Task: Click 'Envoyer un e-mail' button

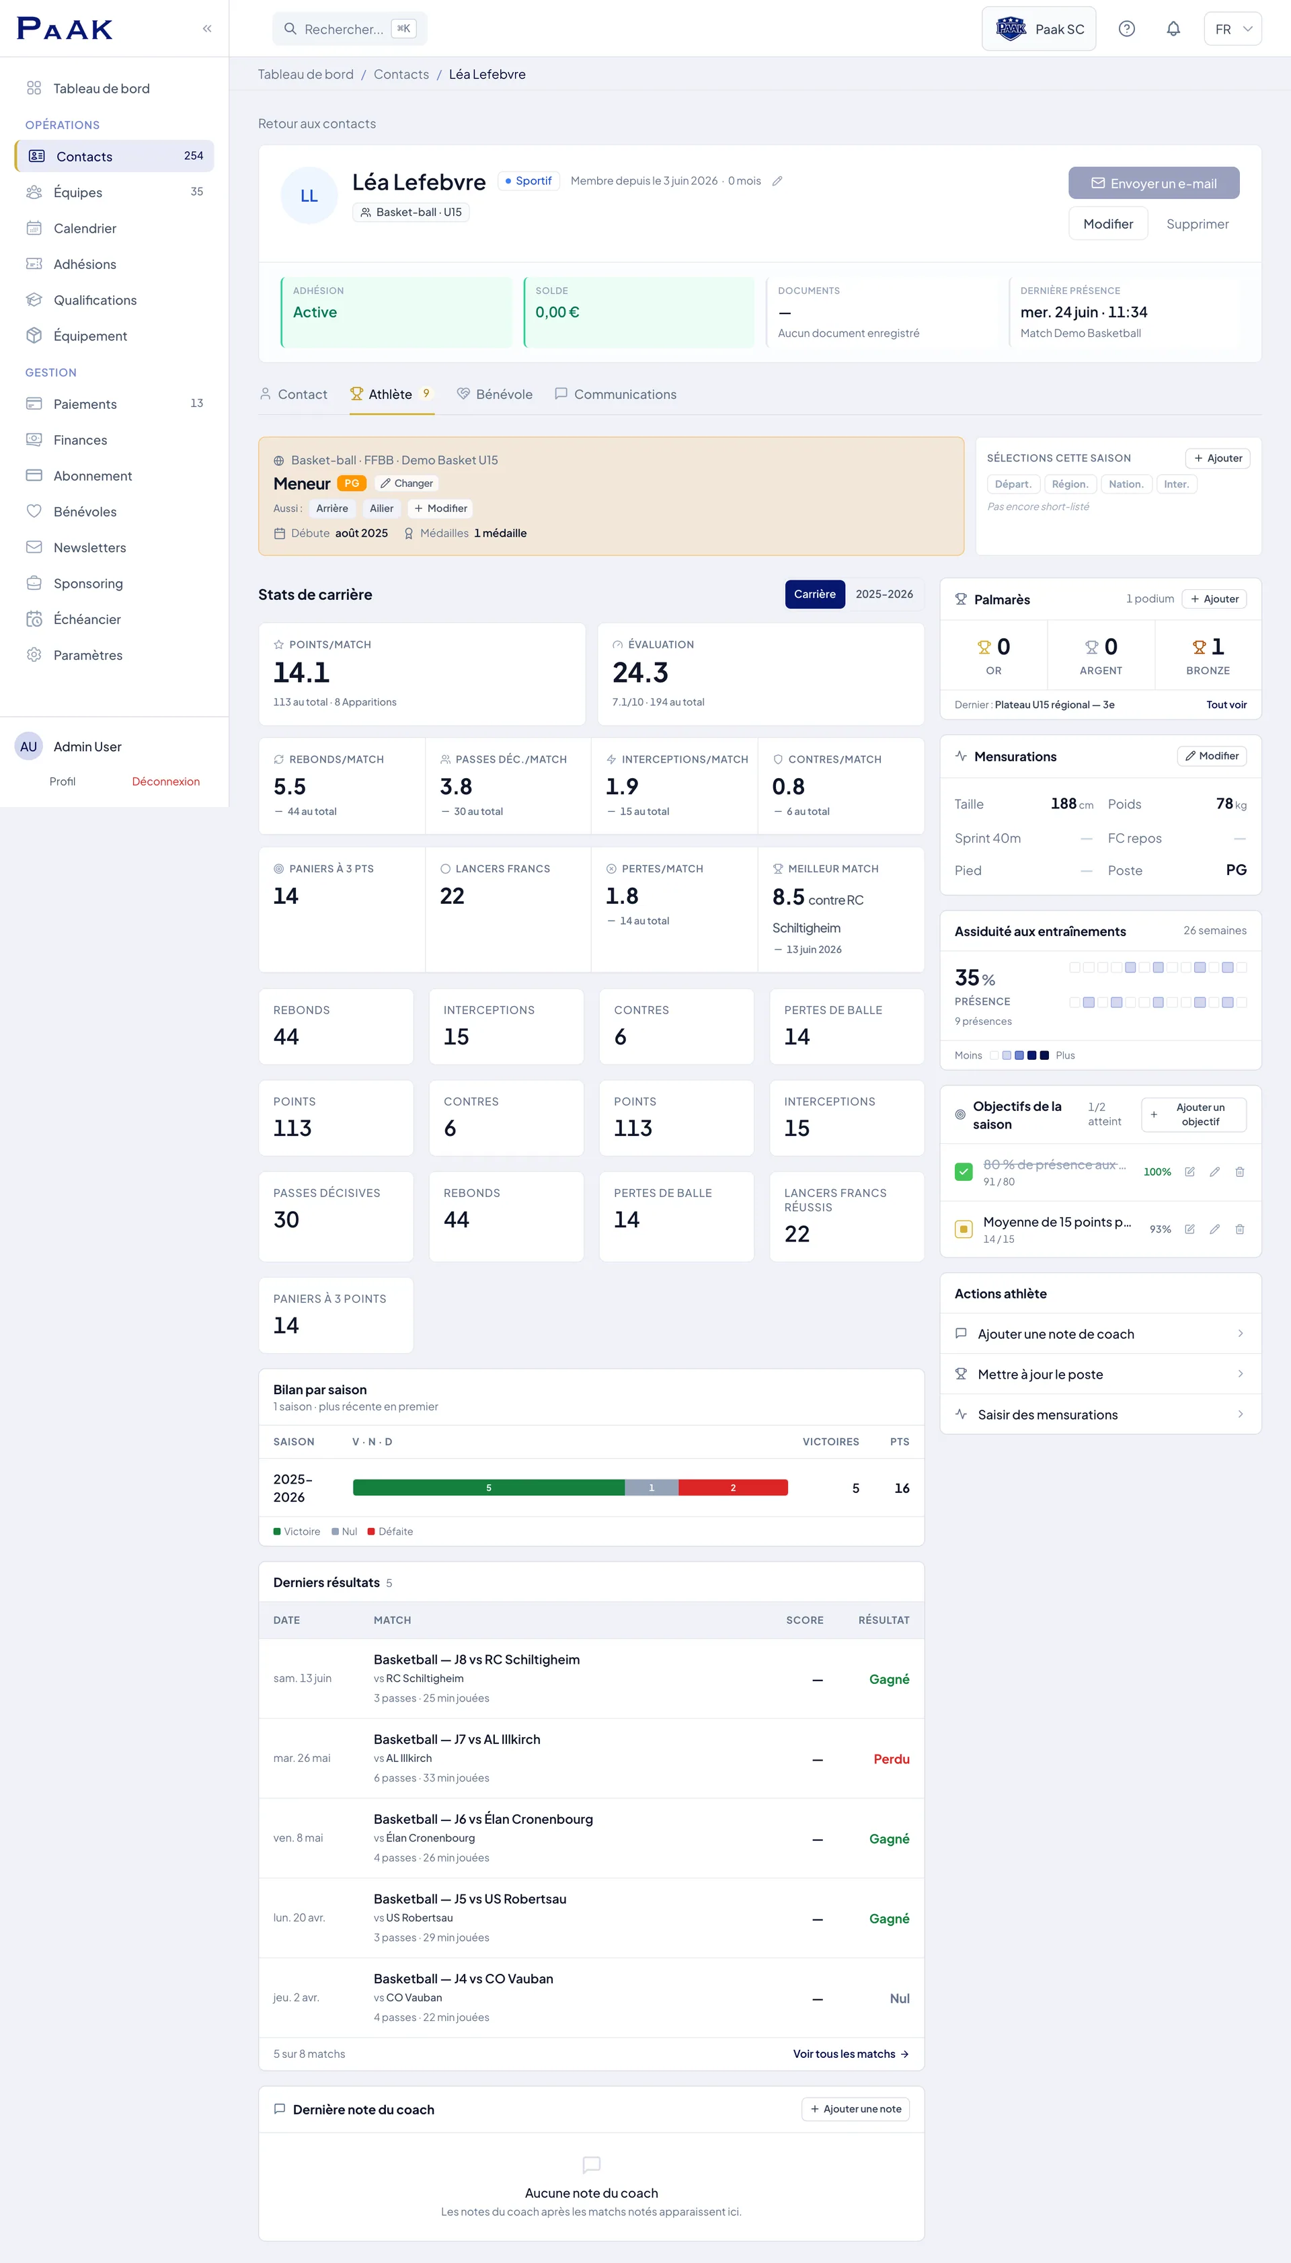Action: pos(1154,184)
